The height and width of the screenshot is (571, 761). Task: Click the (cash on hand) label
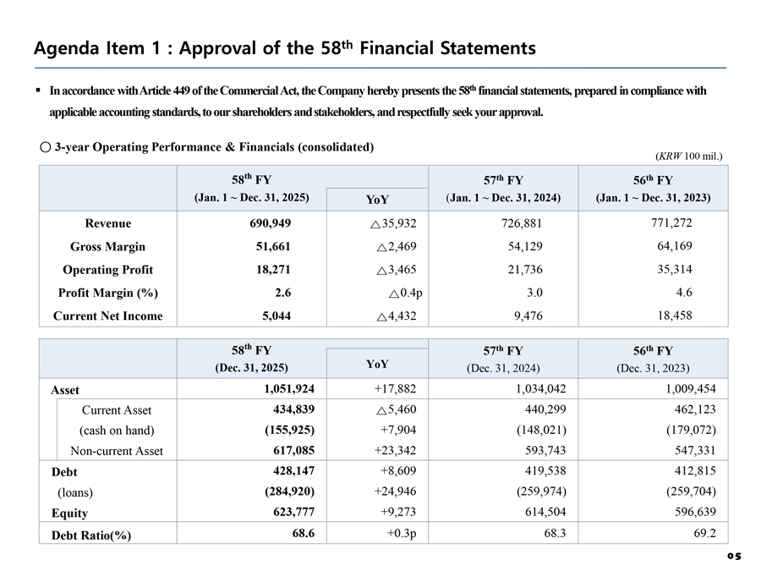[x=117, y=431]
